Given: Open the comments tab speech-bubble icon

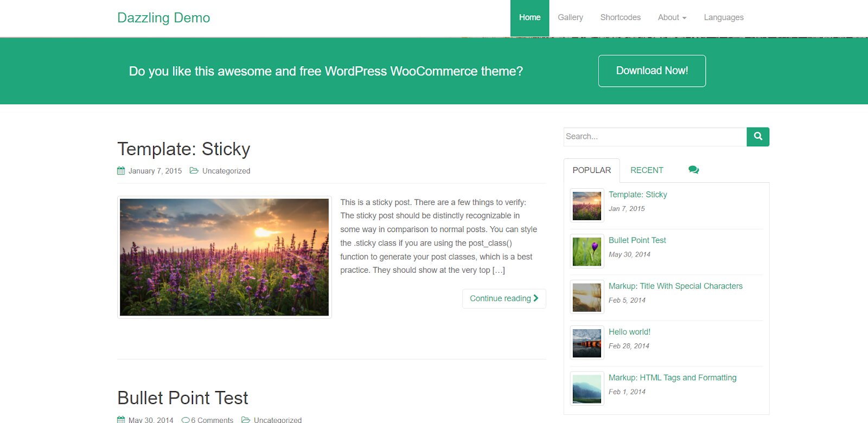Looking at the screenshot, I should pyautogui.click(x=693, y=170).
